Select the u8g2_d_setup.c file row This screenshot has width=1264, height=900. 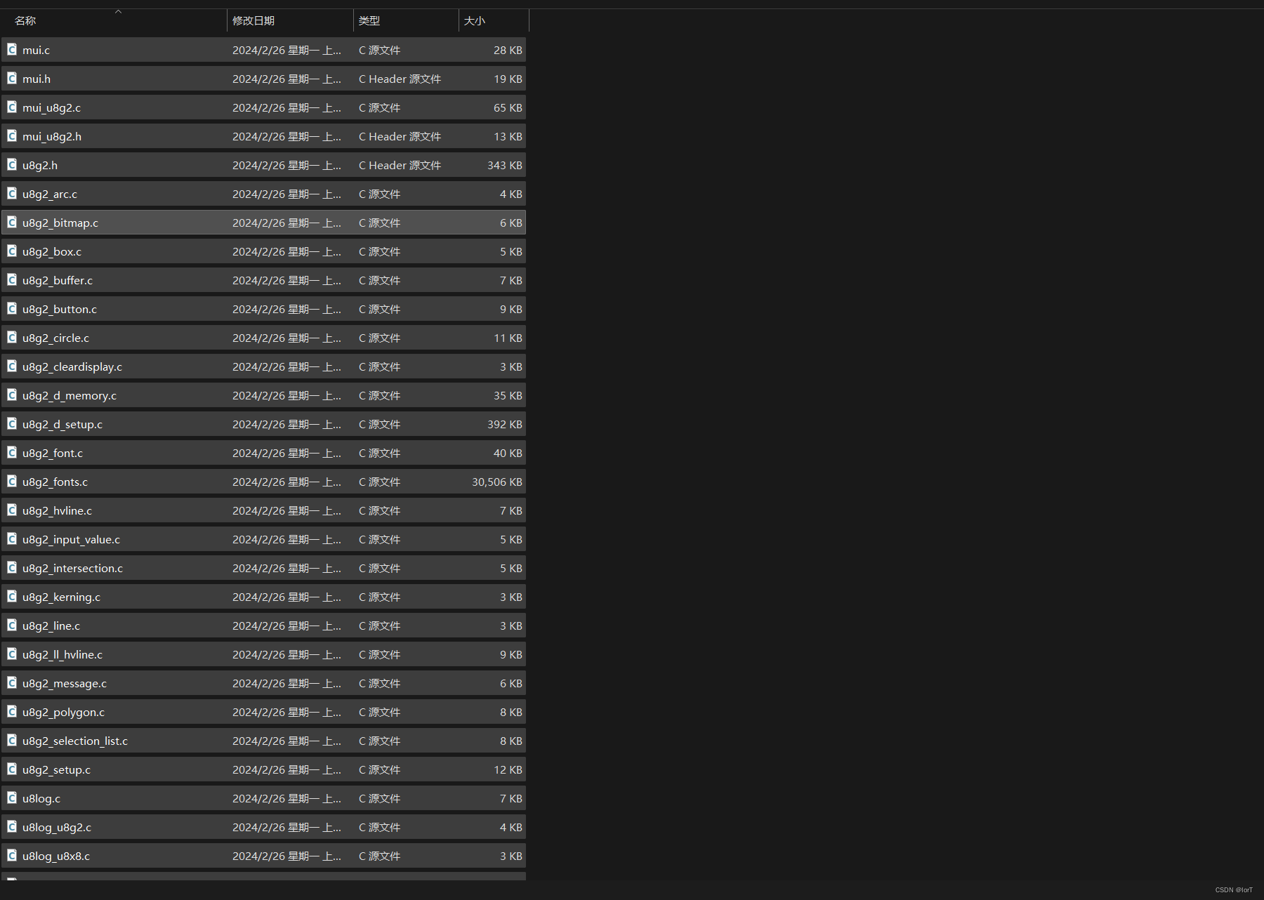click(211, 424)
